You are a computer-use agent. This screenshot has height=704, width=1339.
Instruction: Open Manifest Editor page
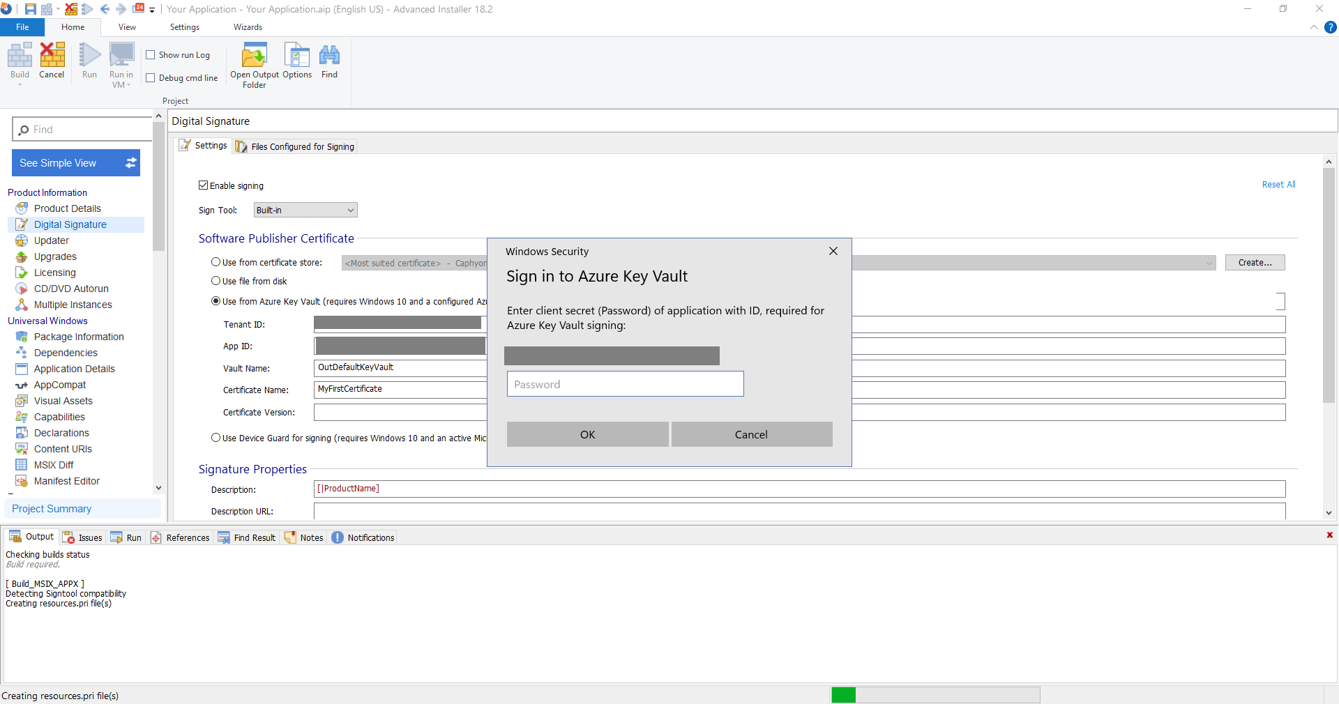point(67,481)
